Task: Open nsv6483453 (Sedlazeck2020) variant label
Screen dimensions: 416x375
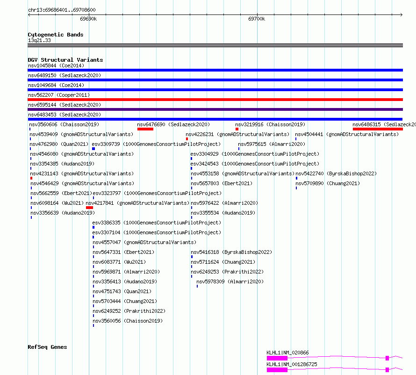Action: 65,115
